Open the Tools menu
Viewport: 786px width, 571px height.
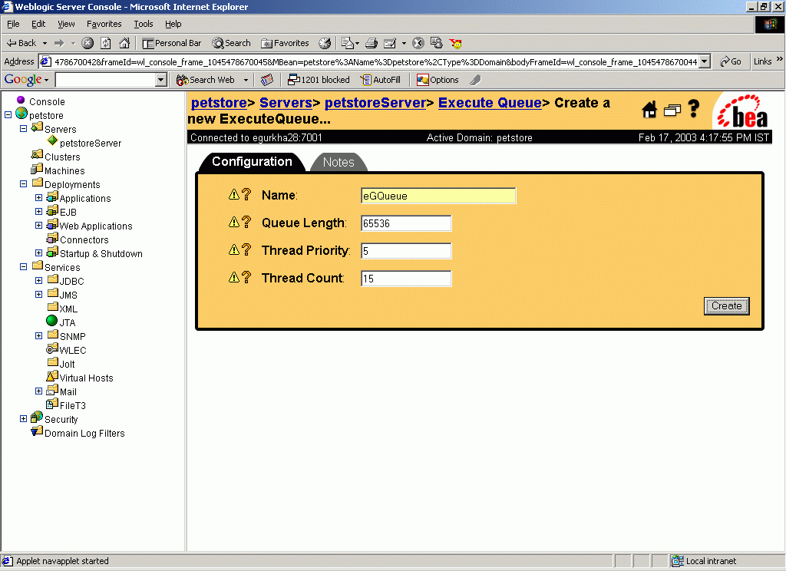tap(144, 24)
